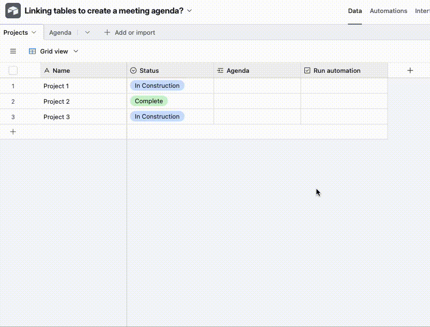Click Add or import button
The height and width of the screenshot is (327, 430).
[129, 32]
